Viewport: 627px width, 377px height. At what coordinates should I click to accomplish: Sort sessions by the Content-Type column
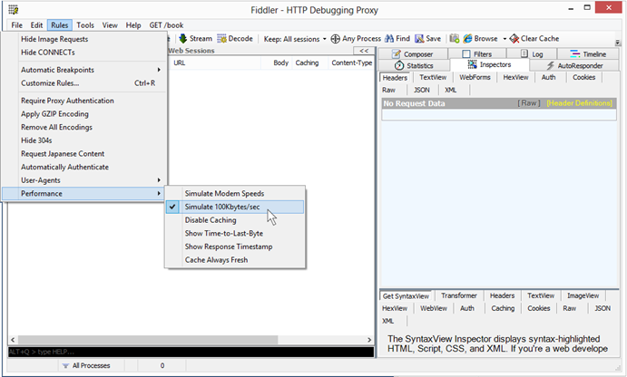click(x=351, y=63)
